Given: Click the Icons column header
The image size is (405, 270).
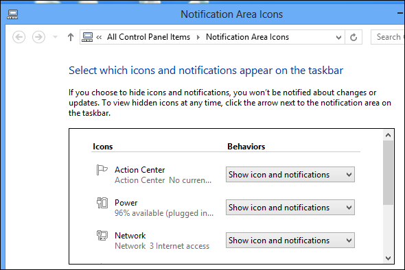Looking at the screenshot, I should click(x=102, y=147).
